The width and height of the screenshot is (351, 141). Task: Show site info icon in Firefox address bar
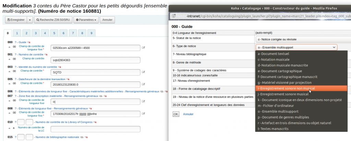click(x=174, y=16)
